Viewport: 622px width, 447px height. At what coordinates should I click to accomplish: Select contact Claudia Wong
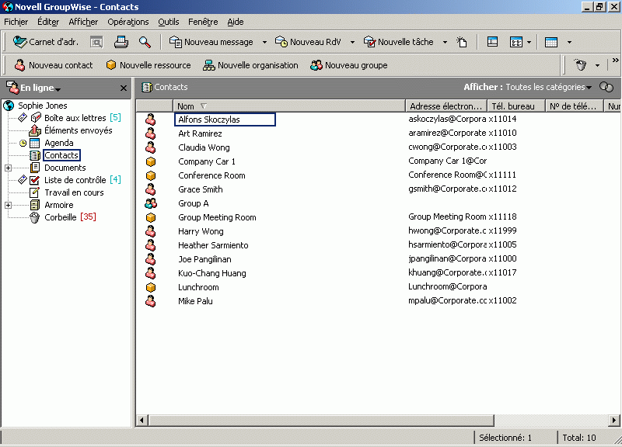204,147
